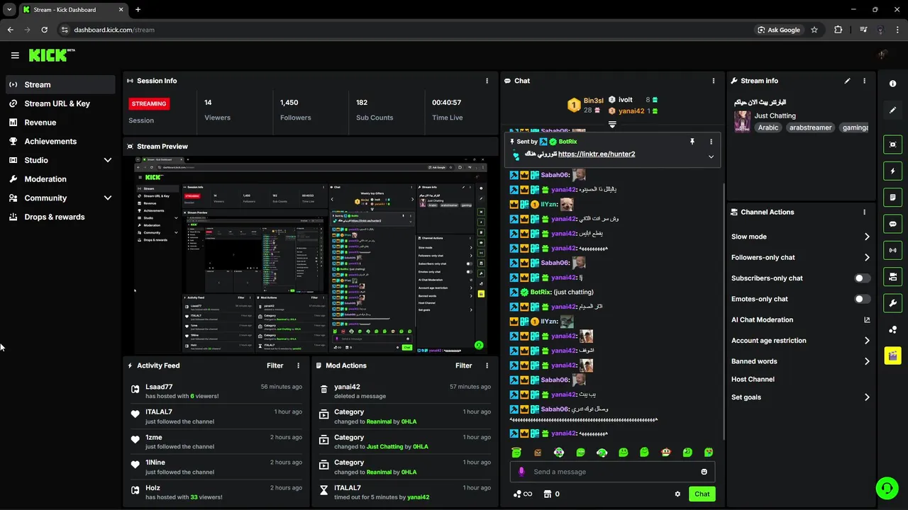Image resolution: width=908 pixels, height=510 pixels.
Task: Click Host Channel
Action: pos(753,379)
